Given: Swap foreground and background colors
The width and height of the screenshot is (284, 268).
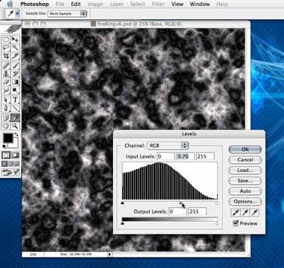Looking at the screenshot, I should (16, 135).
